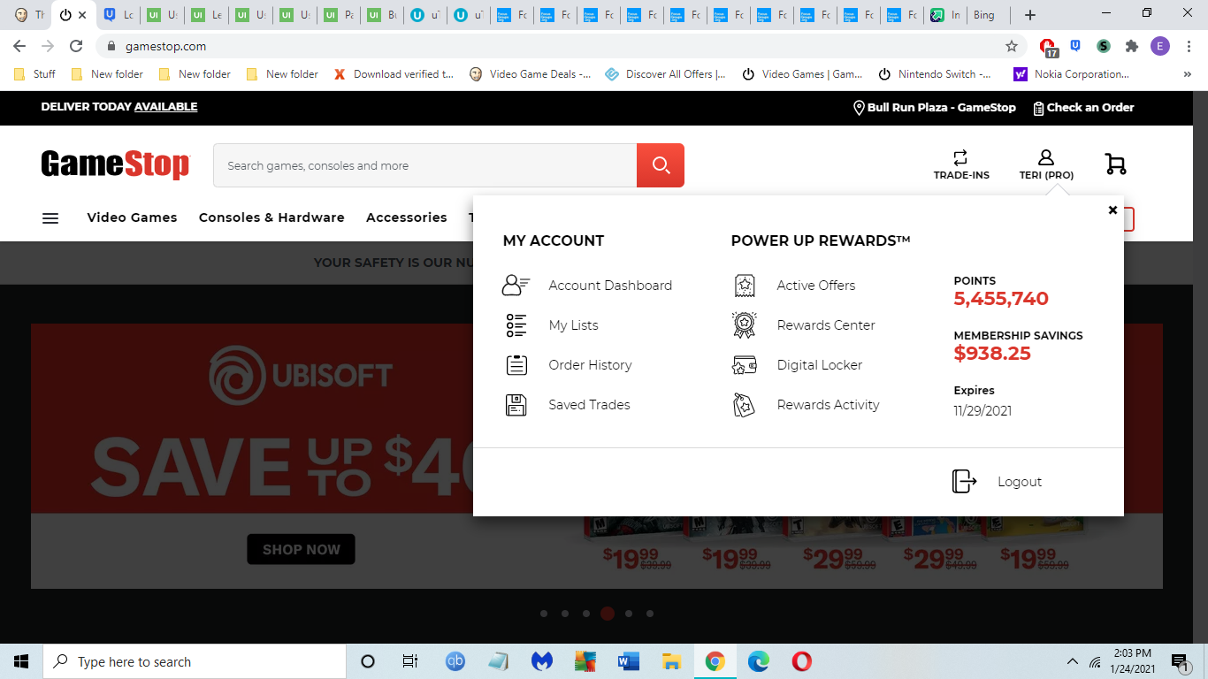Image resolution: width=1208 pixels, height=679 pixels.
Task: Open Rewards Activity link
Action: [x=828, y=404]
